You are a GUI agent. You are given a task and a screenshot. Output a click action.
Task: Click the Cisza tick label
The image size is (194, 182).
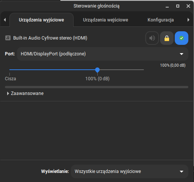tap(11, 79)
